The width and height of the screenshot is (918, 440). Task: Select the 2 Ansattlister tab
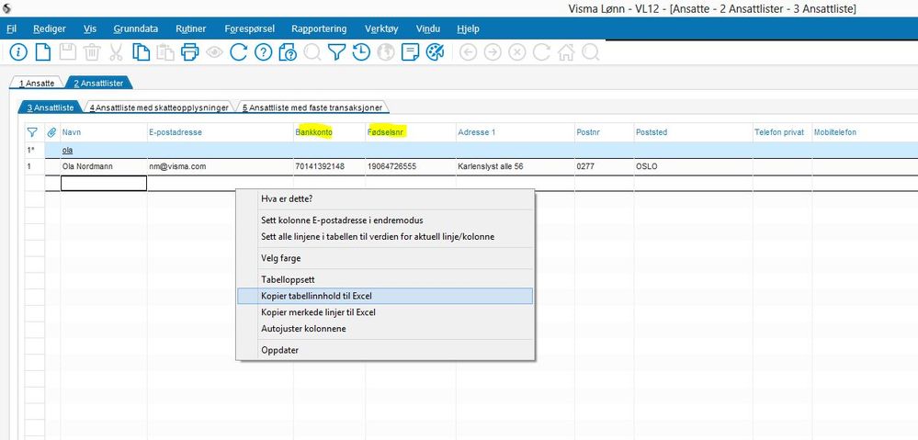[x=99, y=83]
